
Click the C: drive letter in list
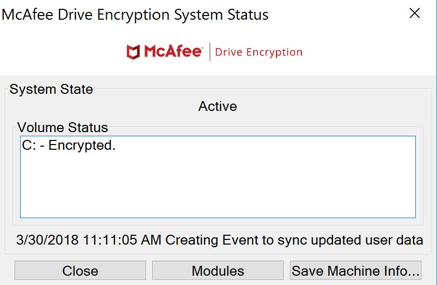[27, 146]
